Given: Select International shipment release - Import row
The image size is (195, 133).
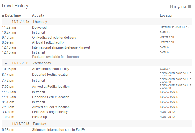Looking at the screenshot, I should coord(97,47).
